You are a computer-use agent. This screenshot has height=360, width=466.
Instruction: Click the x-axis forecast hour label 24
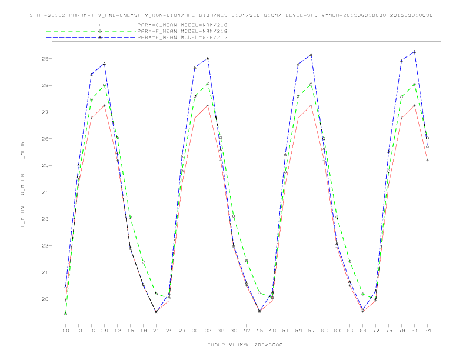coord(169,331)
